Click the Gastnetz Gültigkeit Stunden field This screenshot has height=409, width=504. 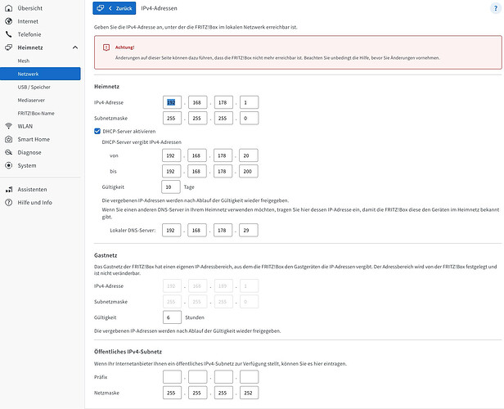point(172,317)
